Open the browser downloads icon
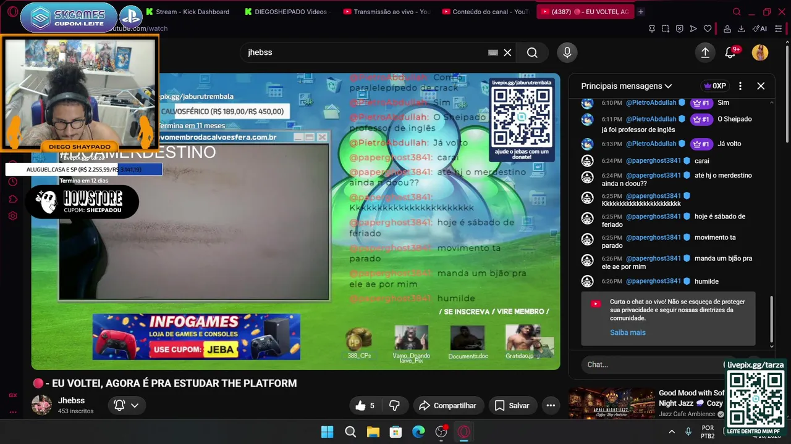 741,28
